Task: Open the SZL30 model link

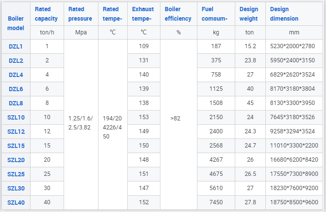Action: [x=16, y=188]
